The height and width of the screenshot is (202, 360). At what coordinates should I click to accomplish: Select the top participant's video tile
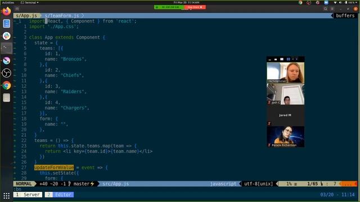(x=285, y=72)
